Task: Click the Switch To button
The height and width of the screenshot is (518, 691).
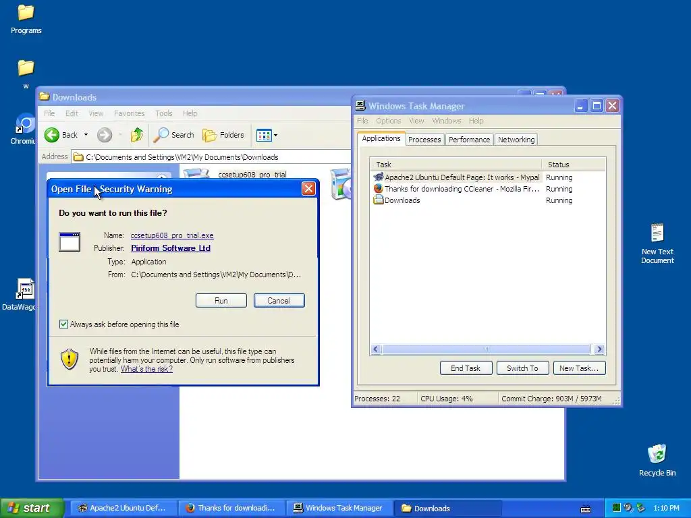Action: (x=523, y=368)
